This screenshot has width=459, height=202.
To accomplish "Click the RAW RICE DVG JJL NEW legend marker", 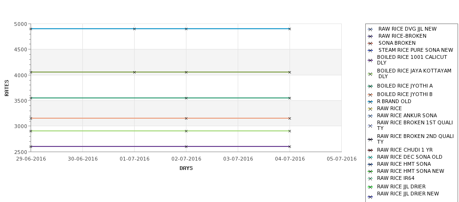I will [x=370, y=29].
